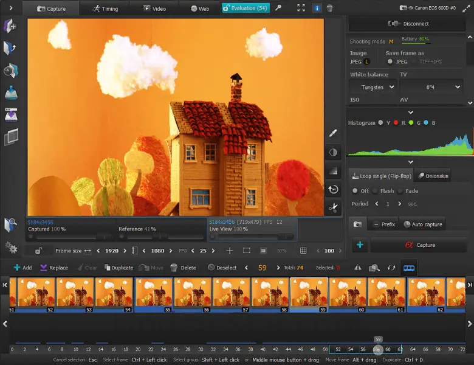
Task: Toggle the contrast half-circle tool
Action: tap(333, 152)
